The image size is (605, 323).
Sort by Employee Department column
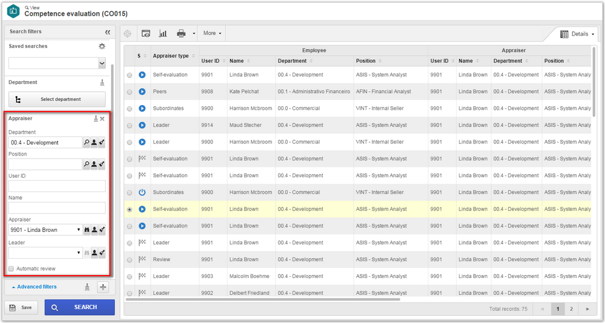click(295, 61)
